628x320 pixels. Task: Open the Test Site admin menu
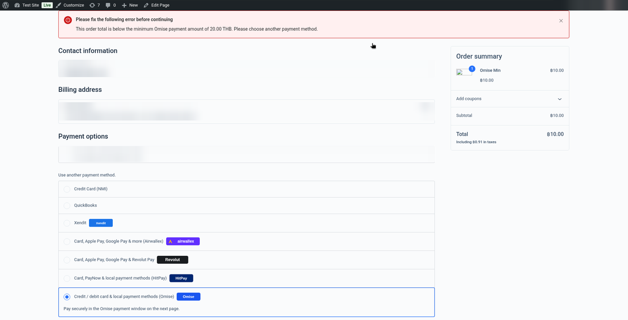click(27, 5)
